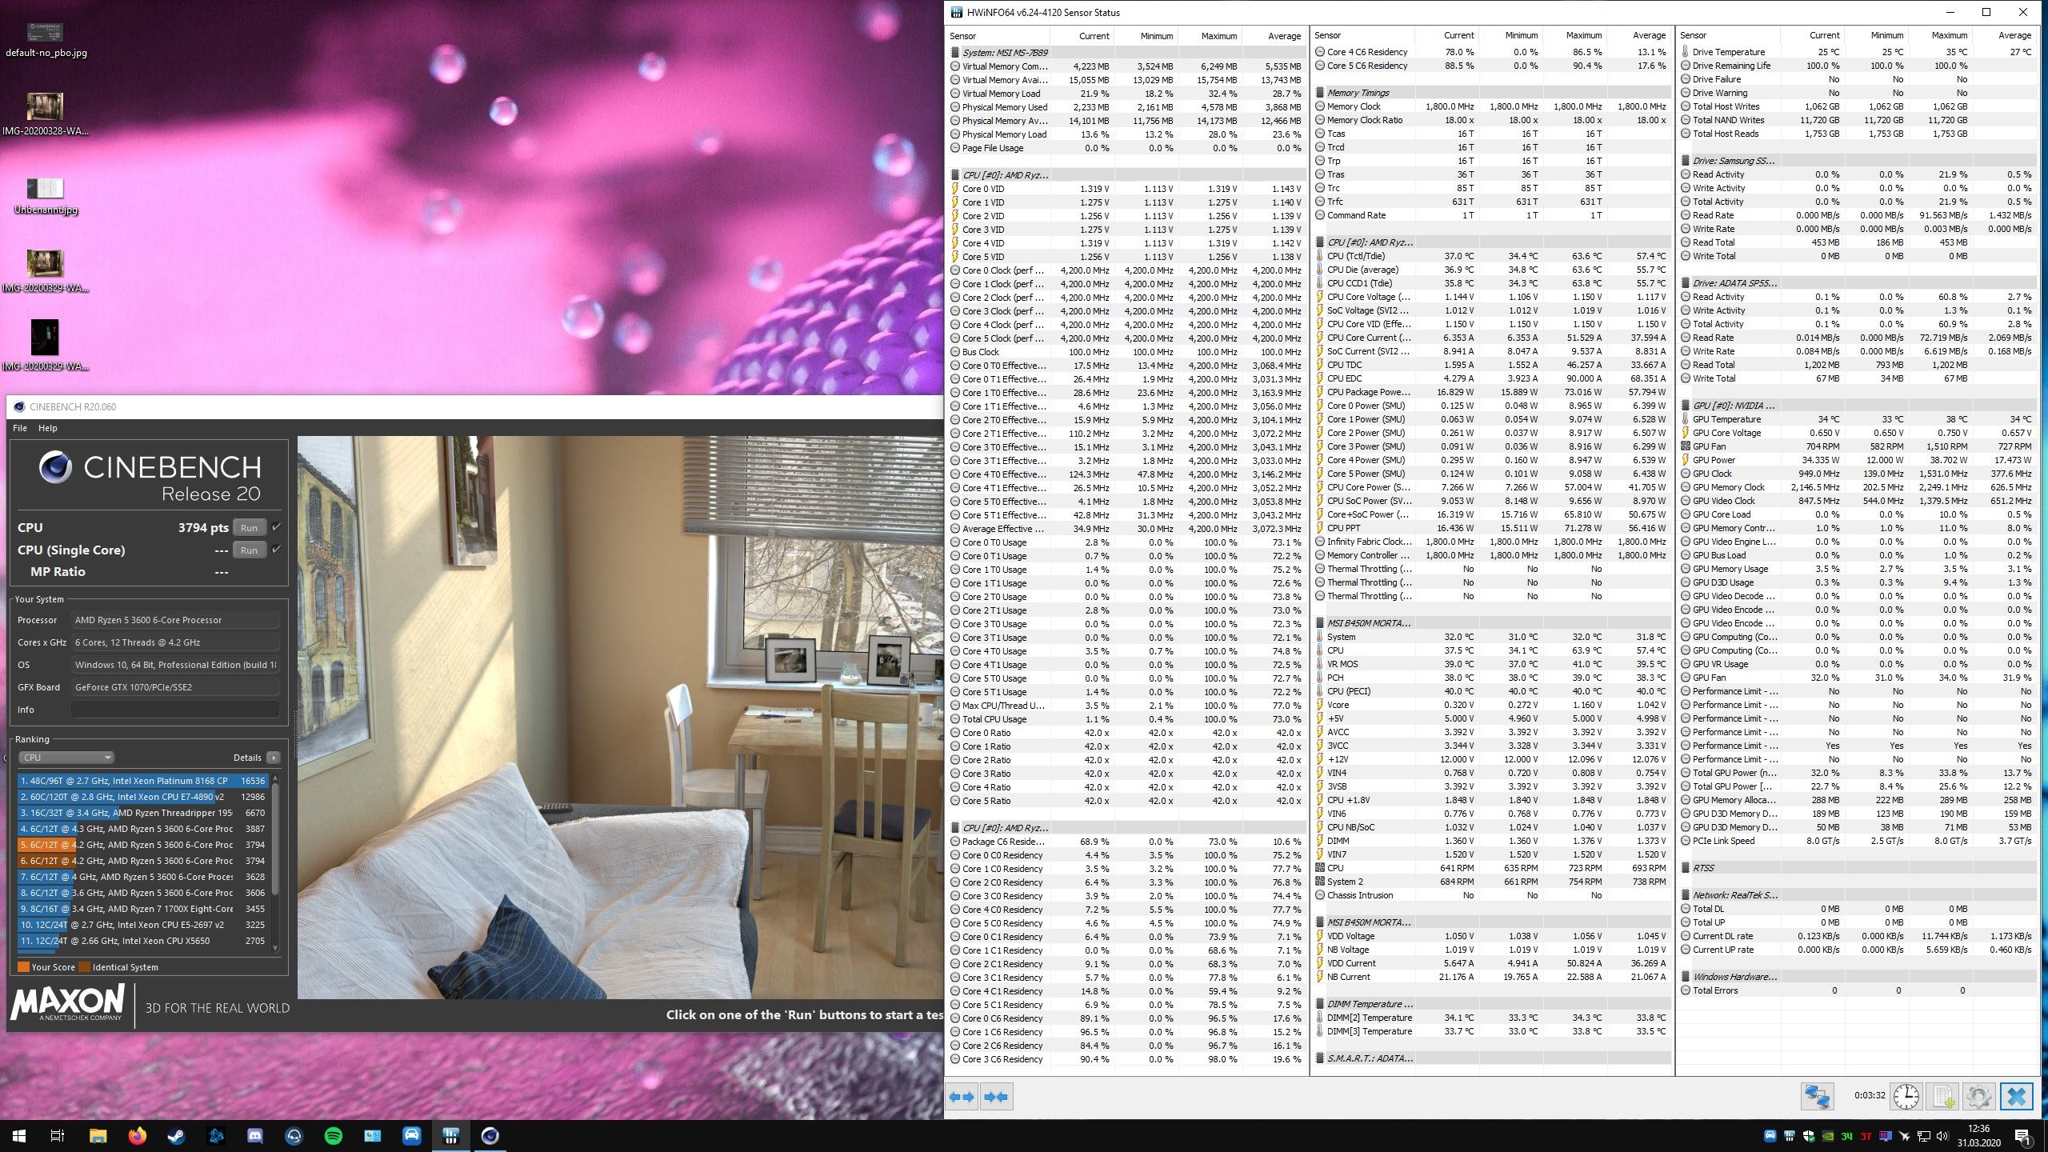Image resolution: width=2048 pixels, height=1152 pixels.
Task: Open the Help menu in Cinebench
Action: pos(48,428)
